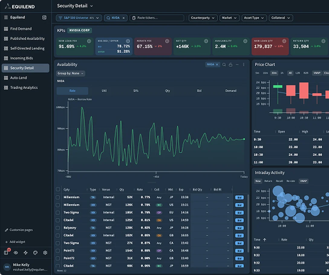This screenshot has width=329, height=275.
Task: Check the Balyasny row checkbox
Action: [58, 228]
